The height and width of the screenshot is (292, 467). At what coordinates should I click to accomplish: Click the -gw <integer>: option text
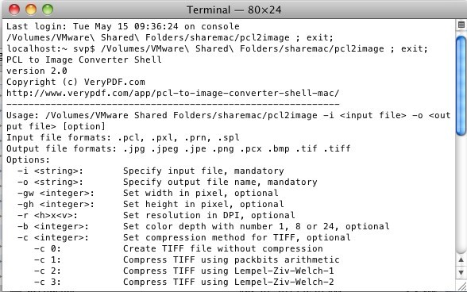(56, 193)
